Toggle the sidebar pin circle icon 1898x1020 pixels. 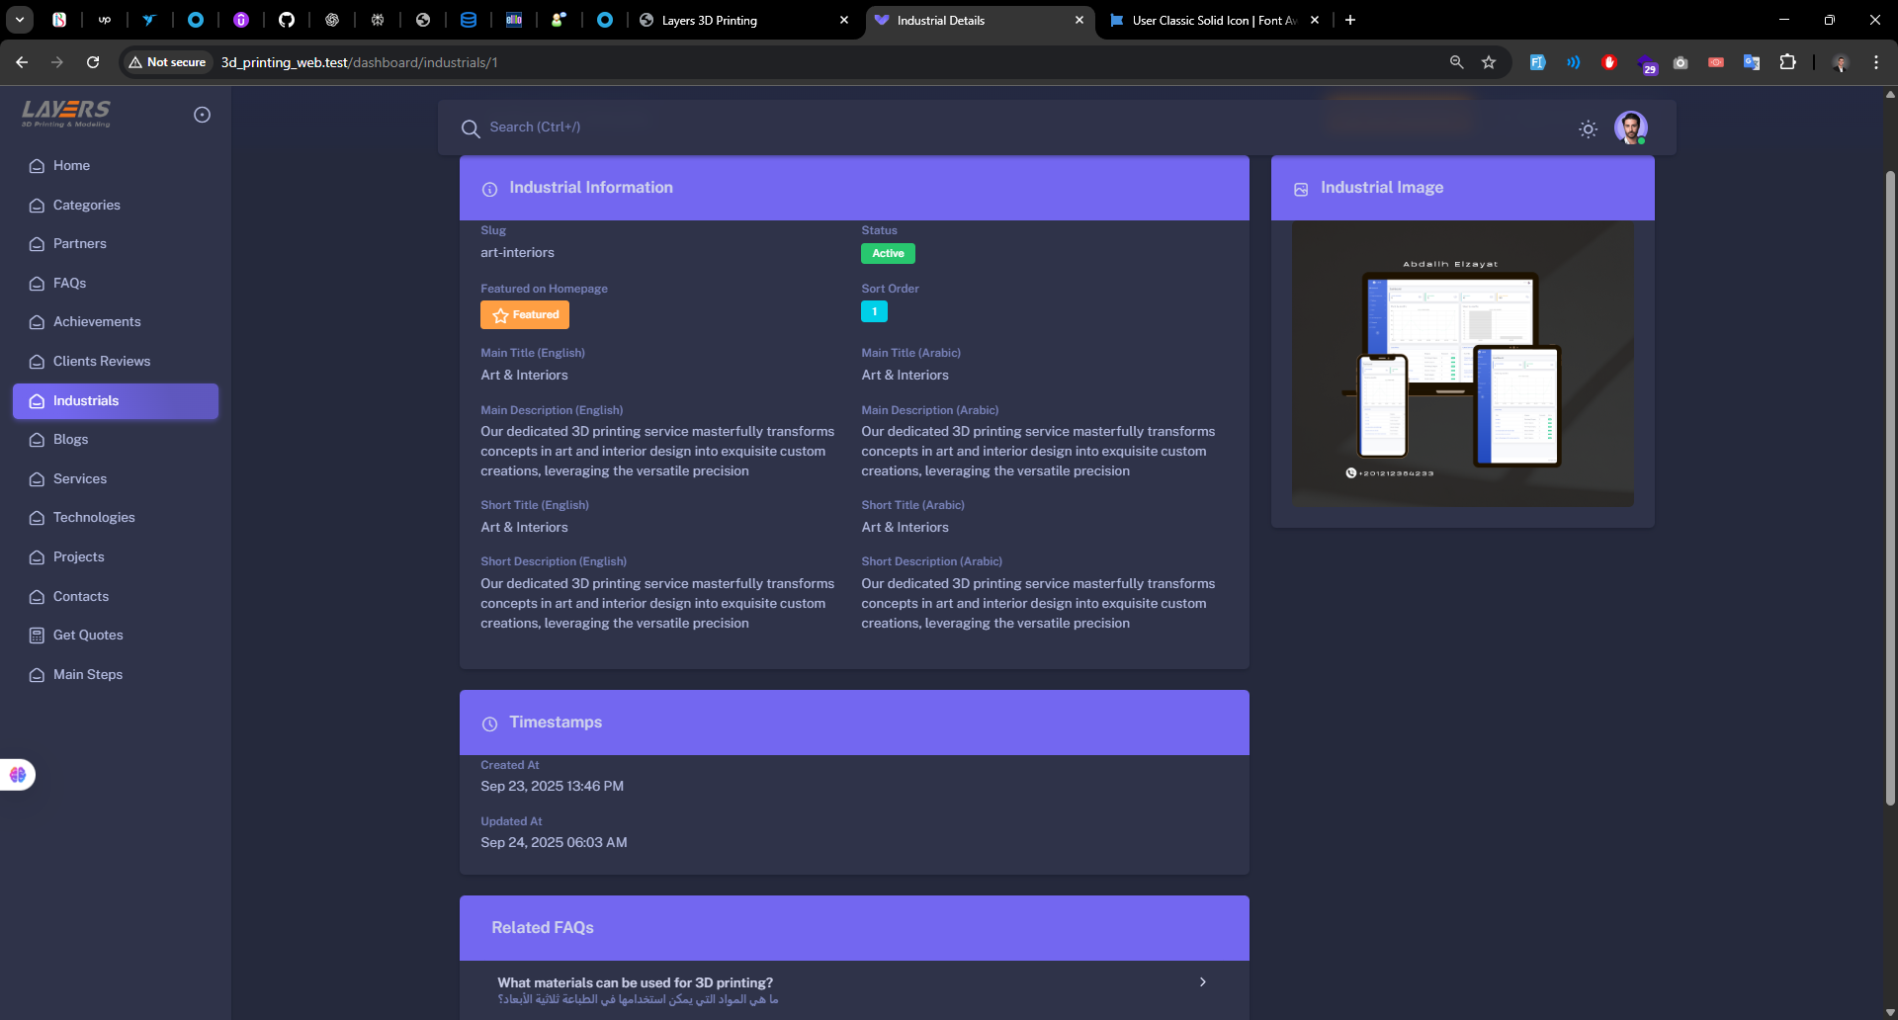202,115
